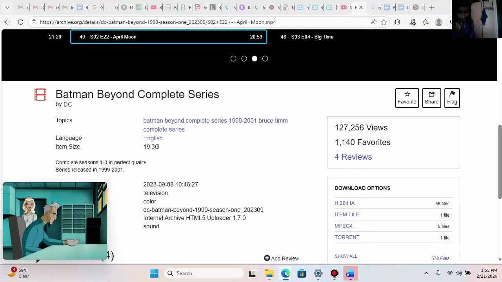
Task: Click the Add Review plus icon
Action: click(267, 258)
